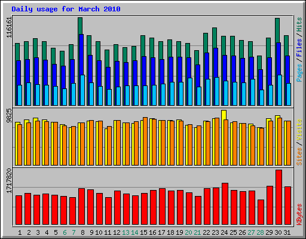Click the 'Pages' legend label
Viewport: 306px width, 239px height.
coord(299,73)
